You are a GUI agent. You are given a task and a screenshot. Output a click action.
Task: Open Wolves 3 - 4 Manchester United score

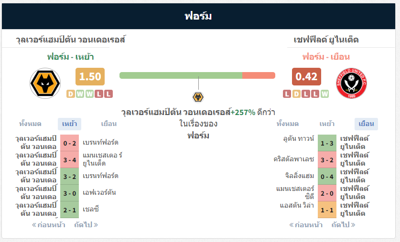click(69, 160)
